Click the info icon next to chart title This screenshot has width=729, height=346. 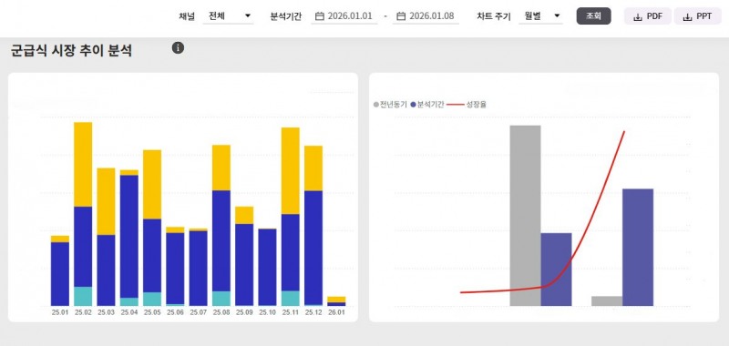(178, 48)
